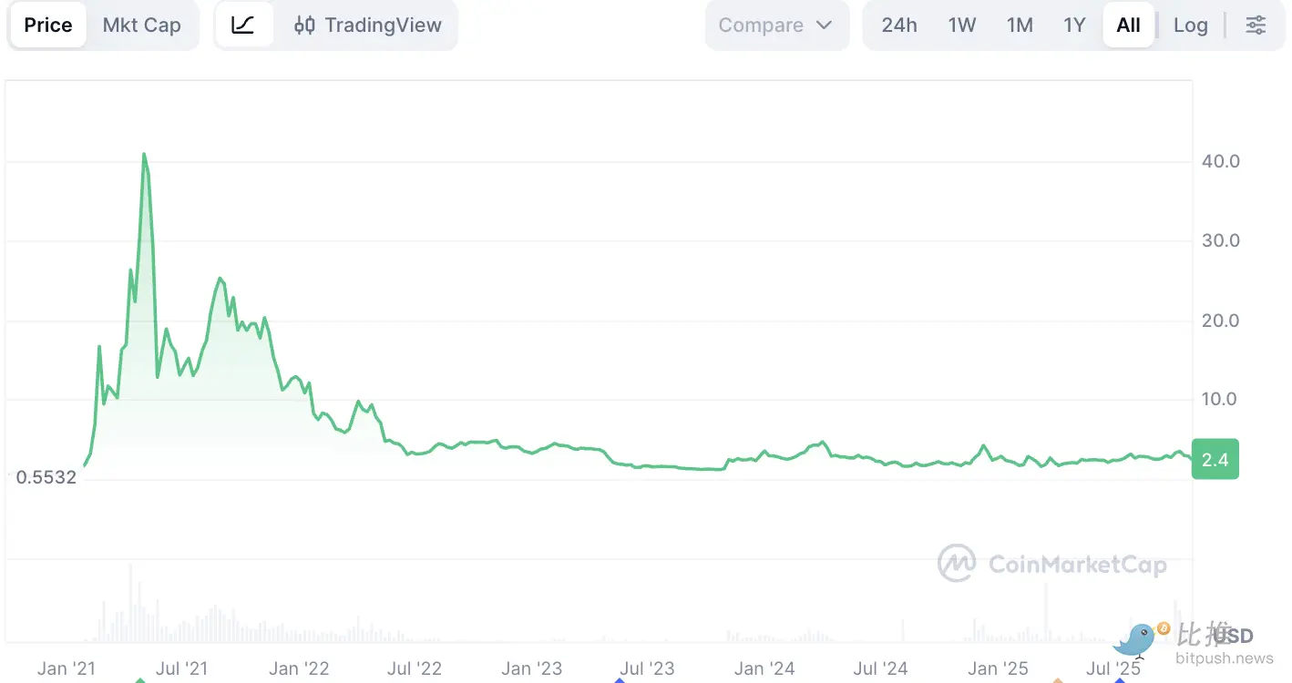The image size is (1292, 683).
Task: Open chart settings sliders icon
Action: pyautogui.click(x=1256, y=25)
